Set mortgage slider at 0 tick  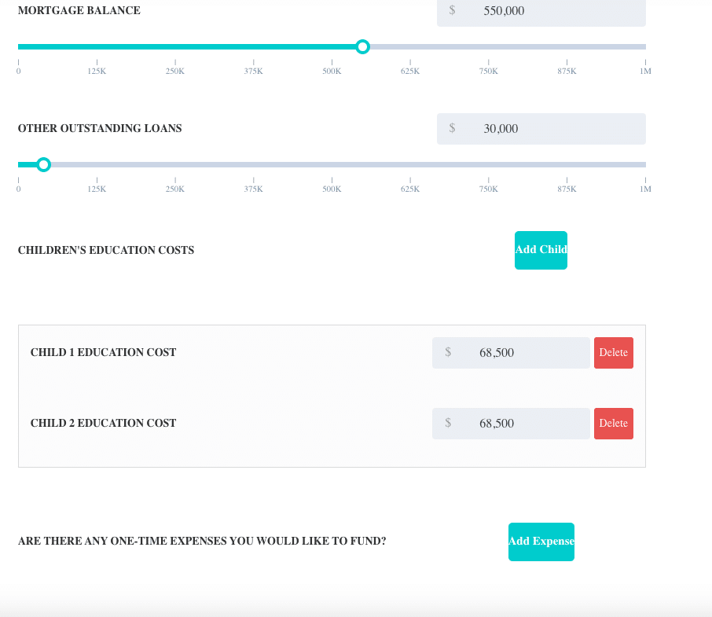click(x=19, y=46)
